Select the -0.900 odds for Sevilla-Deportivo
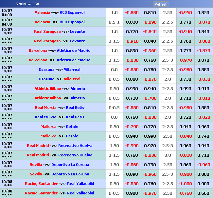213x198 pixels. (x=185, y=174)
